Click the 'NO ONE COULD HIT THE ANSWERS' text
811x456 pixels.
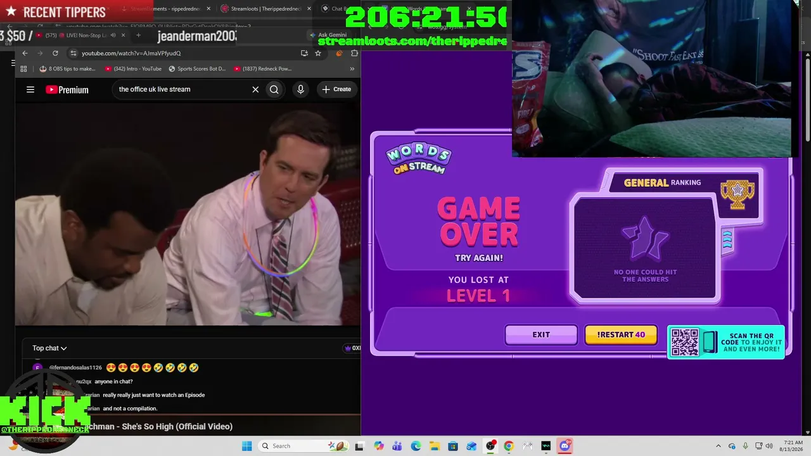point(645,275)
